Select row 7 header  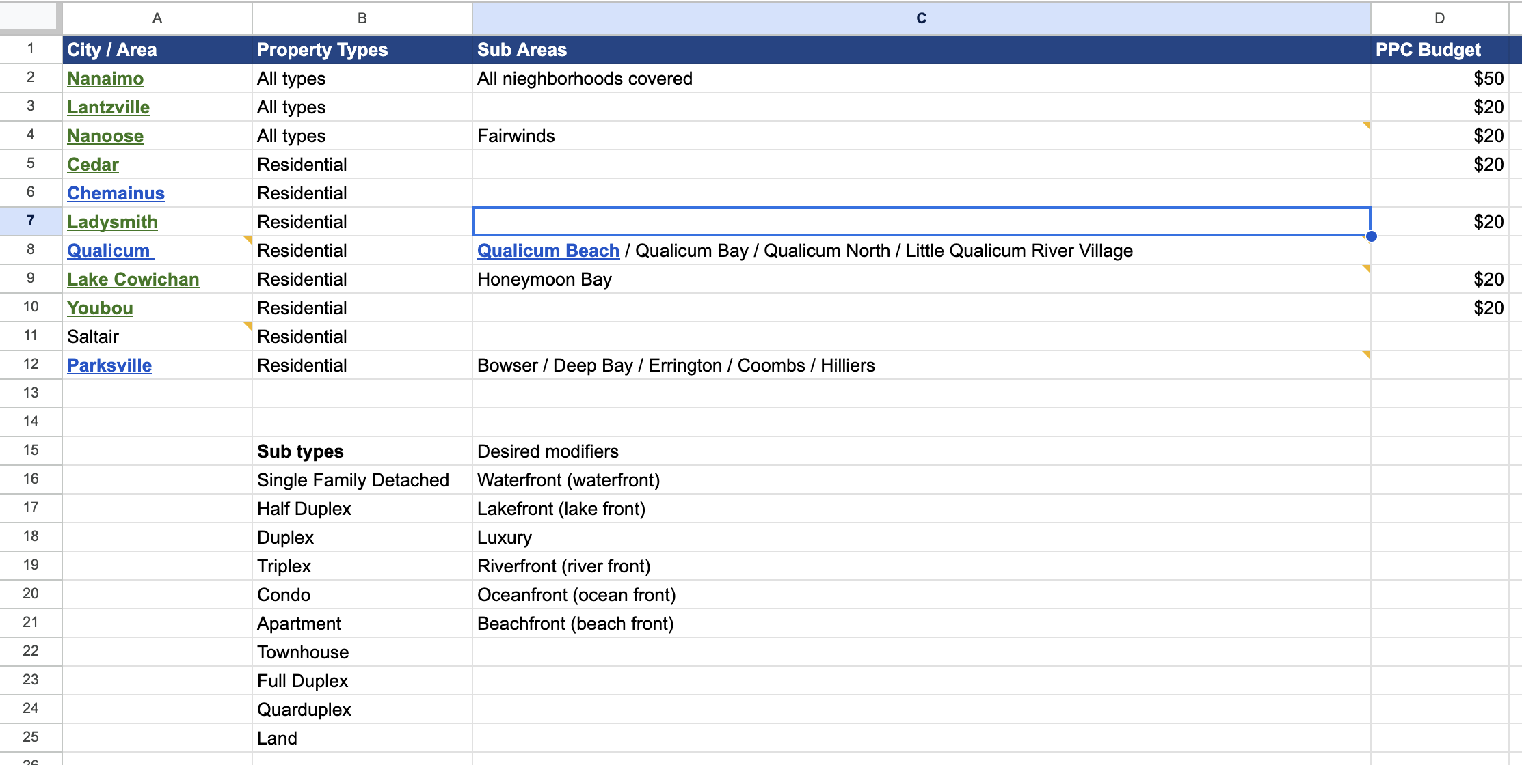point(30,221)
